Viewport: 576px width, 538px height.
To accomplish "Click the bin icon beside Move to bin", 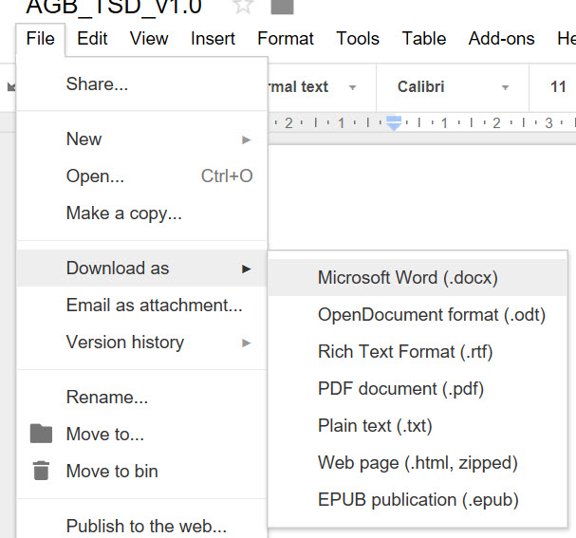I will 41,471.
